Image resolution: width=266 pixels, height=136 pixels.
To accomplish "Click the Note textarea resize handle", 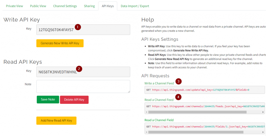I will [129, 91].
